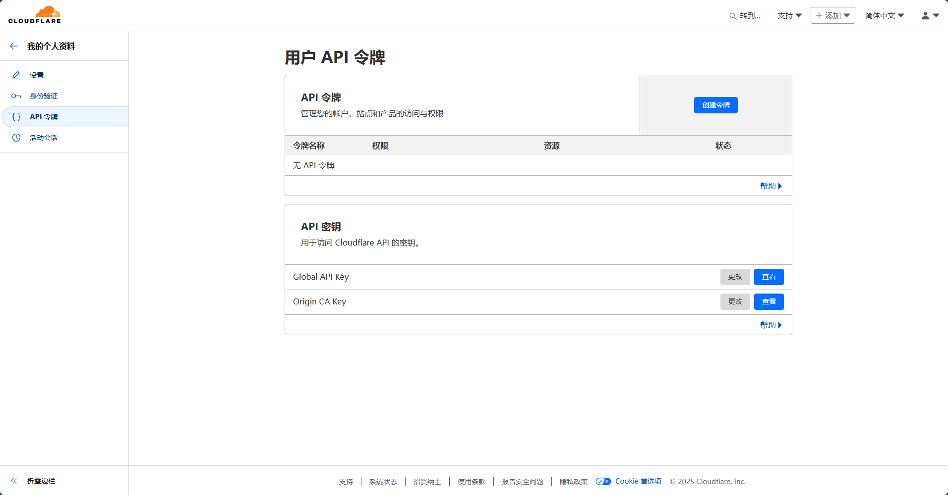The image size is (948, 495).
Task: Open footer link 支持
Action: click(346, 482)
